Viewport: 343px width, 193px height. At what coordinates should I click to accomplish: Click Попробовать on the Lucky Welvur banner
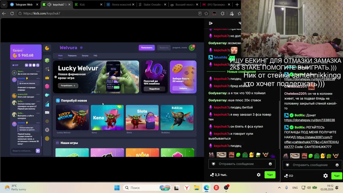[x=68, y=86]
